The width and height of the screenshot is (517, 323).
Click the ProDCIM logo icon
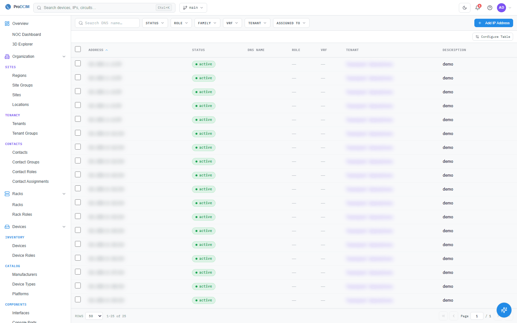(x=8, y=7)
